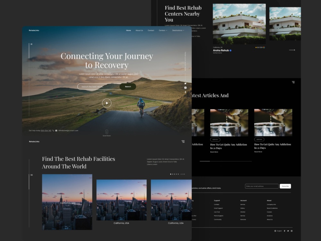Select the active first pagination dot
The height and width of the screenshot is (241, 321).
[171, 174]
